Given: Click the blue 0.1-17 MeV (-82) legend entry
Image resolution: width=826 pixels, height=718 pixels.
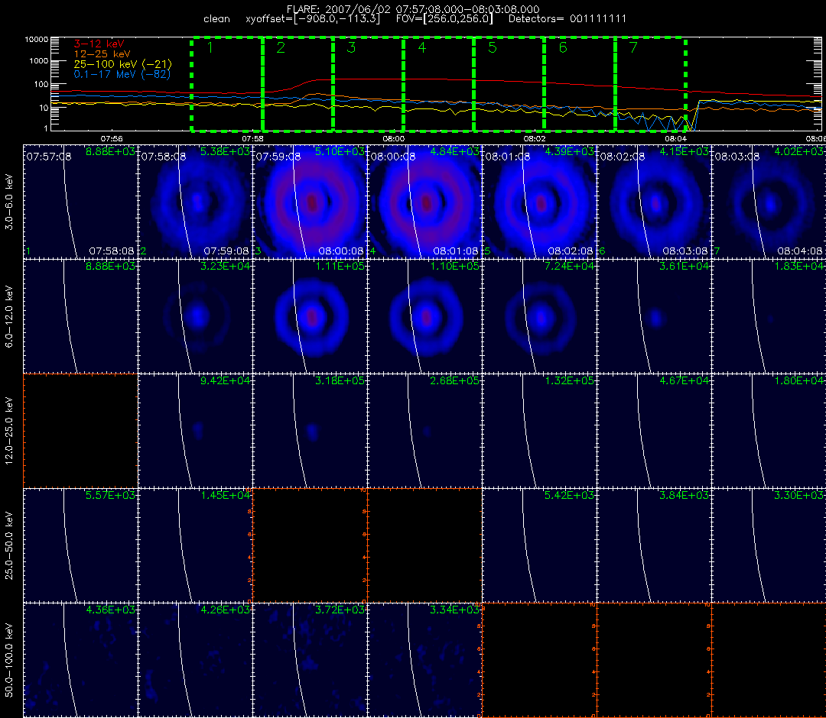Looking at the screenshot, I should 122,74.
